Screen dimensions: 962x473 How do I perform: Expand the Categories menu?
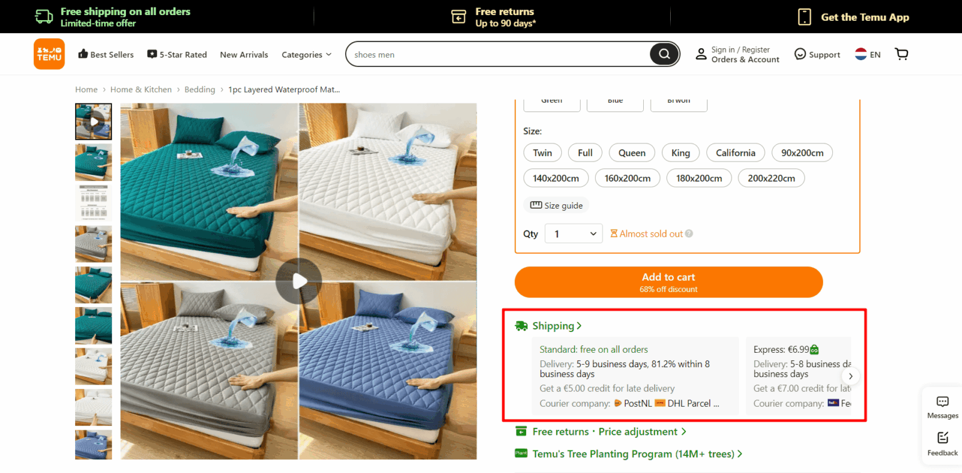(306, 55)
